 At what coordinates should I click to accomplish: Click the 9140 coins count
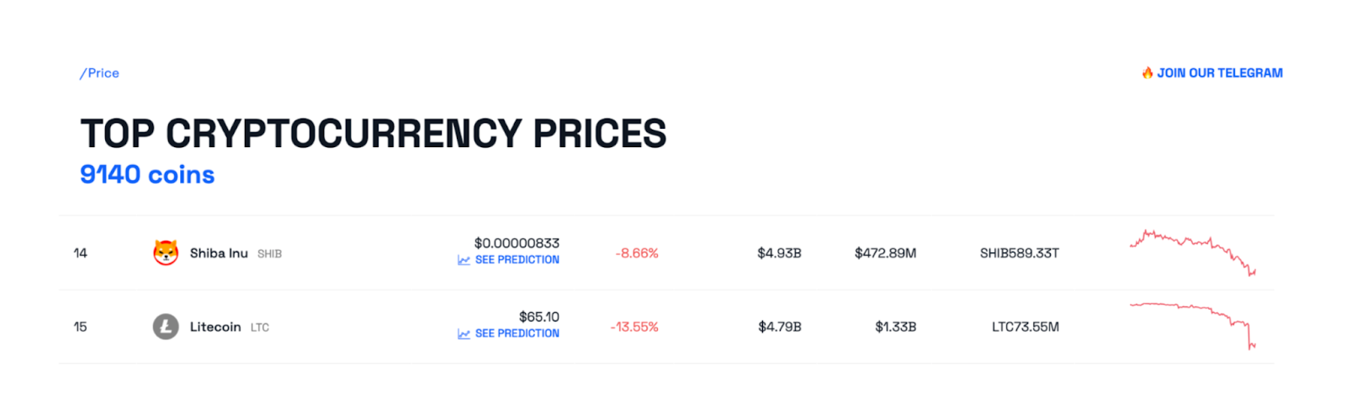147,174
